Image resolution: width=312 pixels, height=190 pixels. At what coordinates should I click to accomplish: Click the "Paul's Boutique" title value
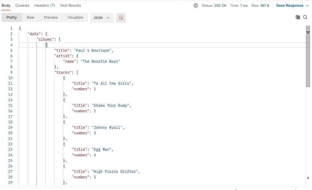coord(93,50)
